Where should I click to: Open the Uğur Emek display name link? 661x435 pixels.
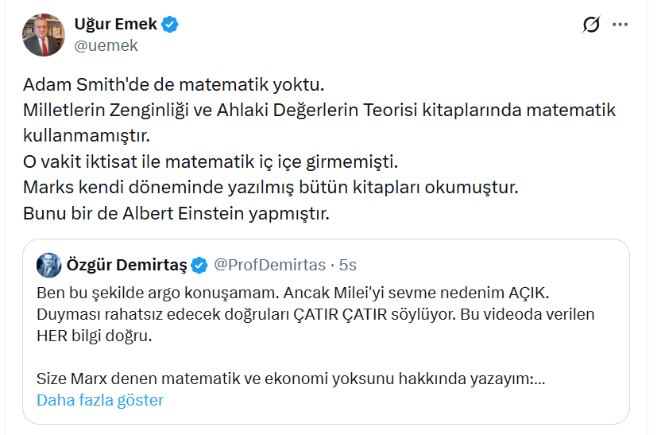pyautogui.click(x=115, y=25)
